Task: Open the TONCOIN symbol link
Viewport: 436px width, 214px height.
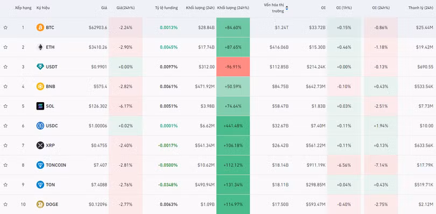Action: pyautogui.click(x=56, y=165)
